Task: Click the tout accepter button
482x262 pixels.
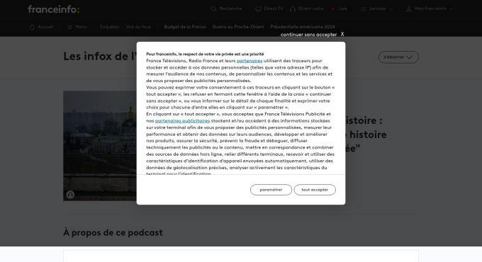Action: [x=315, y=190]
